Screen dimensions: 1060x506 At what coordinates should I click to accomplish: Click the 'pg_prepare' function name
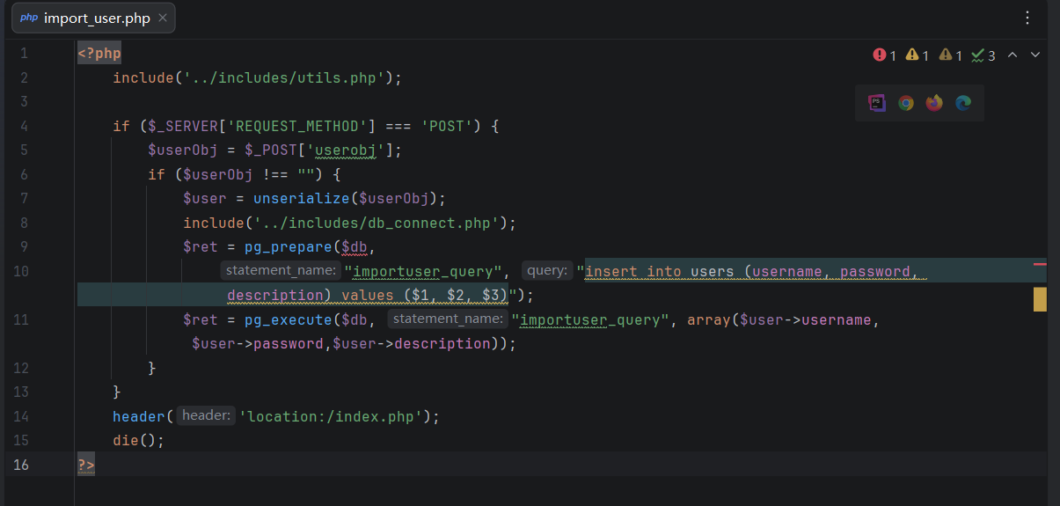coord(288,247)
